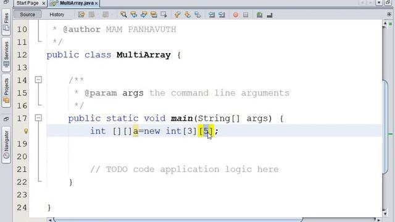Click the TODO comment on line 21

pos(184,170)
